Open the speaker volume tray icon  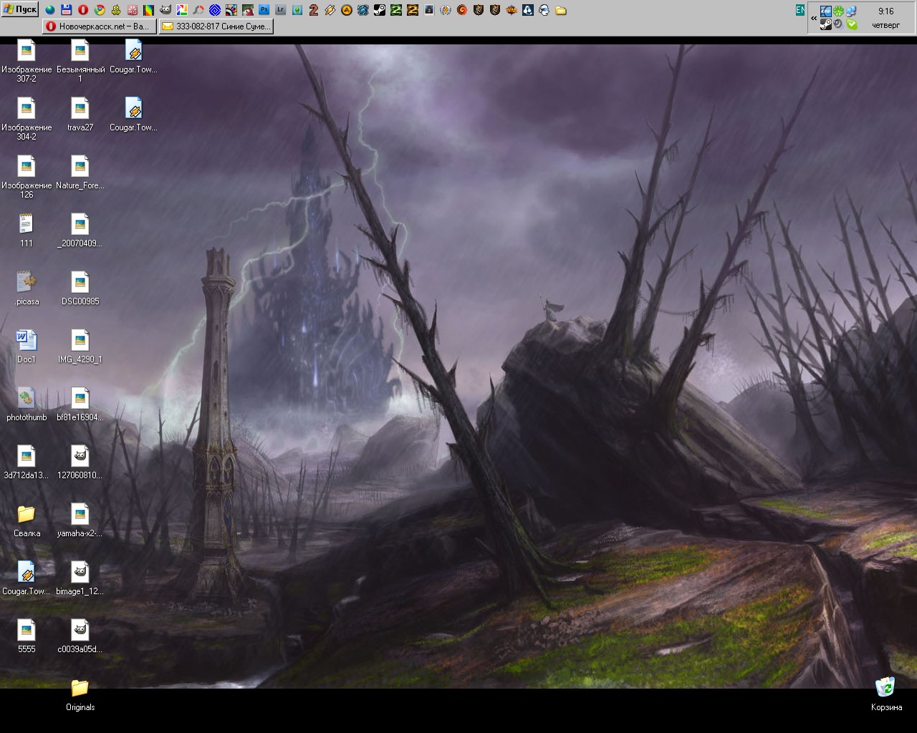click(x=838, y=24)
